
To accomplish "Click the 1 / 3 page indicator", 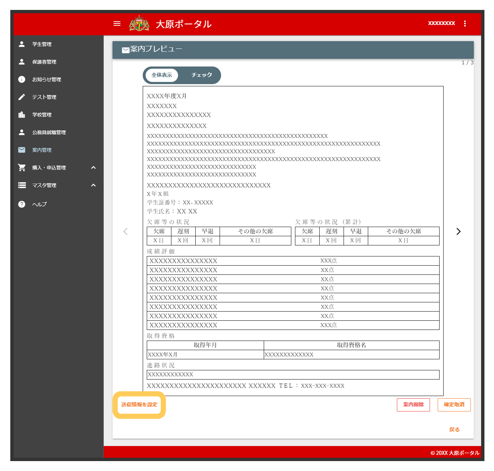I will tap(468, 62).
